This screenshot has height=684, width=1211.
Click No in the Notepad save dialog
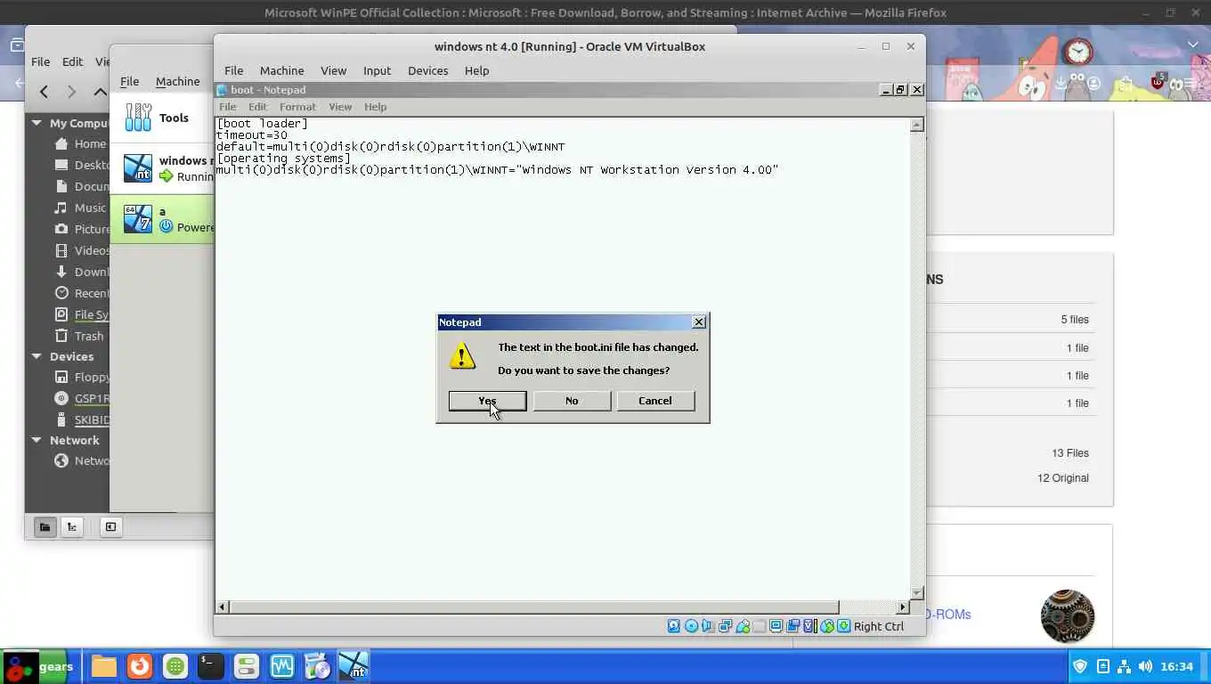point(572,401)
